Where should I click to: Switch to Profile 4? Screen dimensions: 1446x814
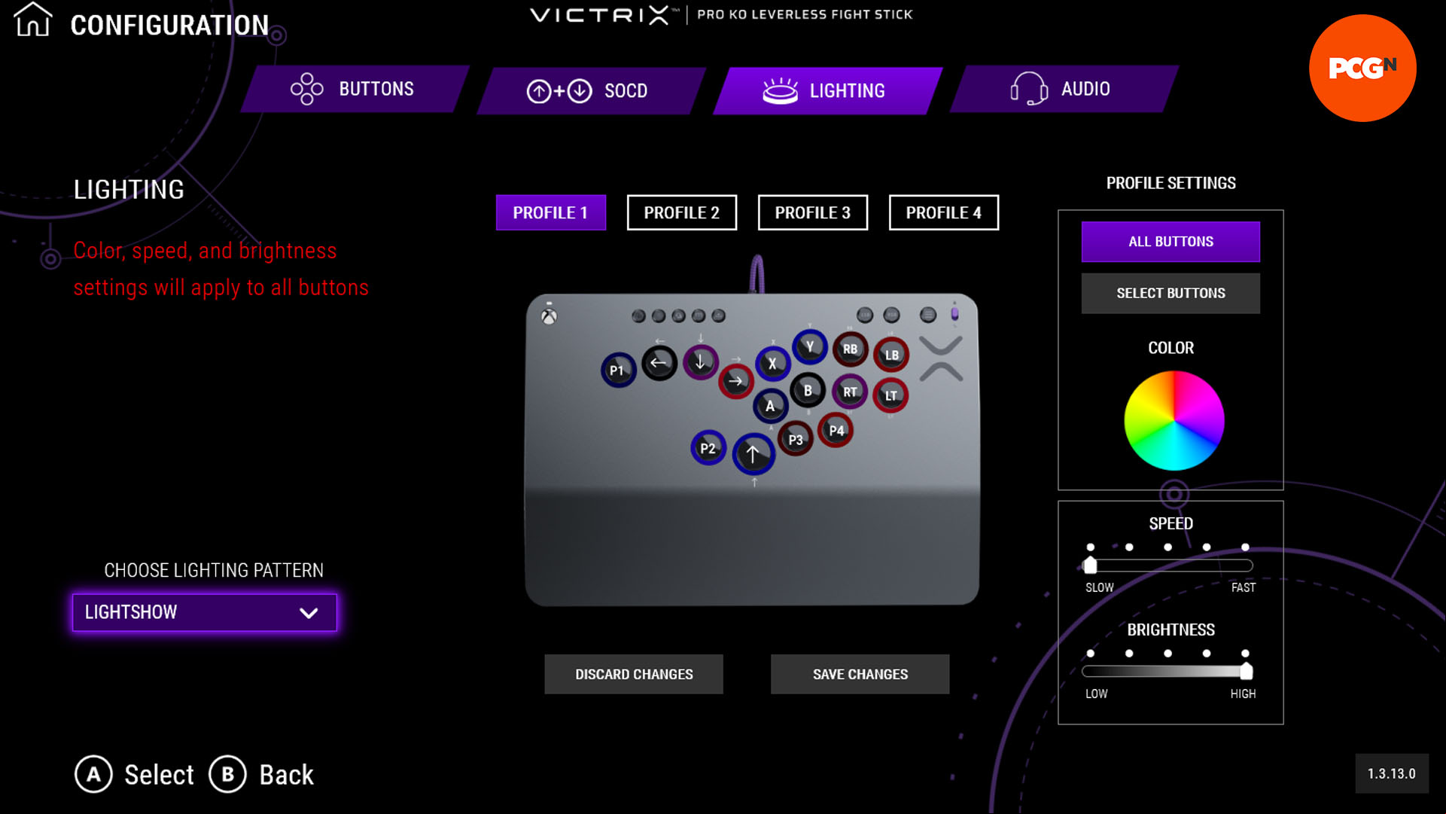944,212
